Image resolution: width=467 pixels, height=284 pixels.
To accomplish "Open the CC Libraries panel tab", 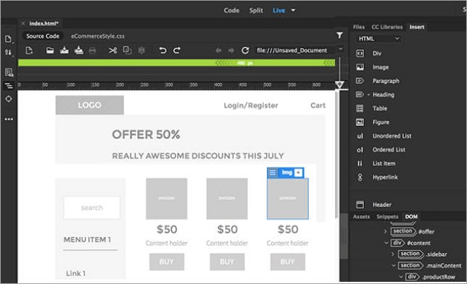I will point(387,27).
